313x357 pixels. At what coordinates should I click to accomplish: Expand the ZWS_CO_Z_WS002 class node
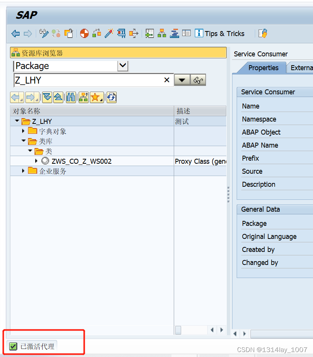36,161
